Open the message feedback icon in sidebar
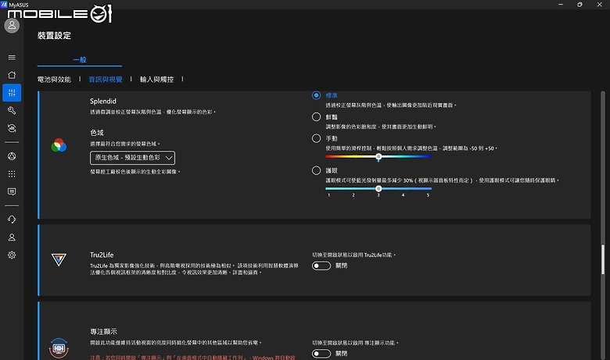 [x=12, y=191]
